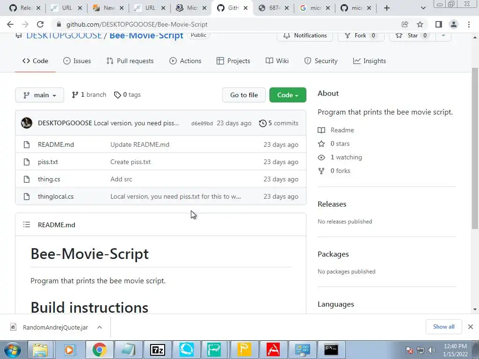
Task: Expand the green Code dropdown
Action: click(x=288, y=95)
